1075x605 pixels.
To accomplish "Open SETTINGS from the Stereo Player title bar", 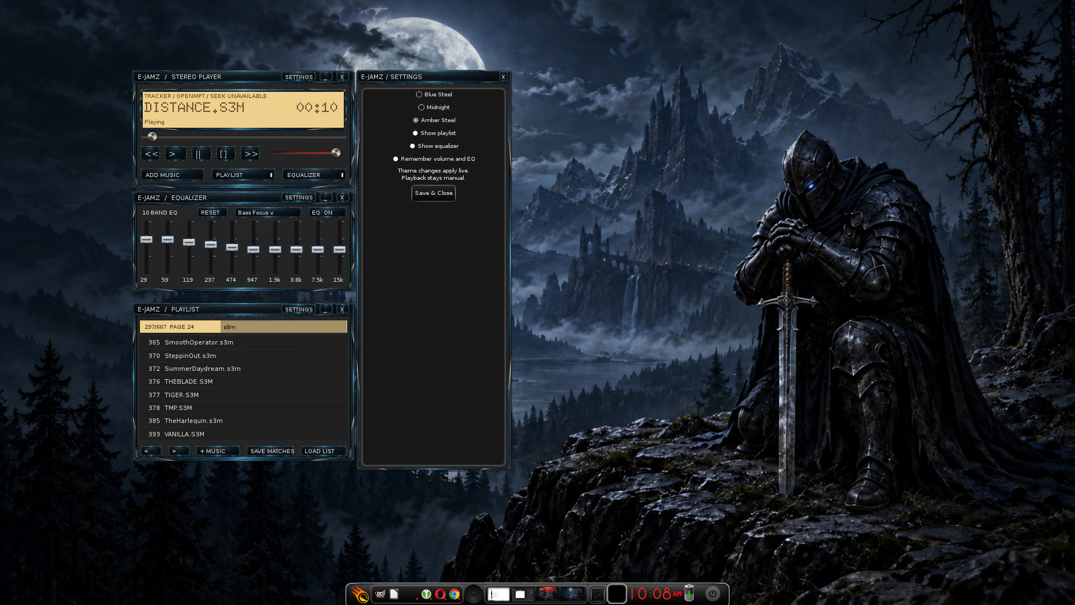I will pos(298,77).
